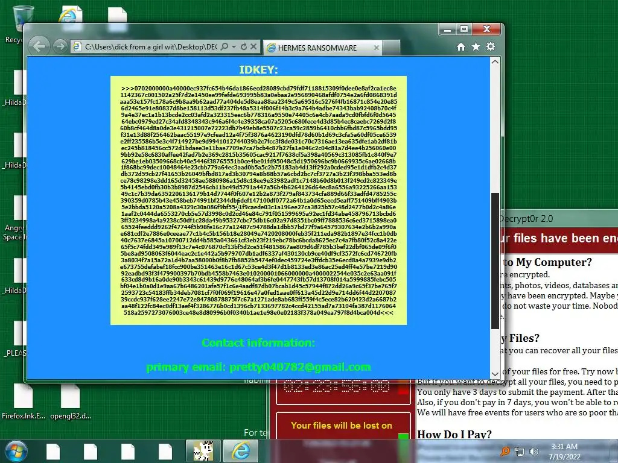This screenshot has width=618, height=463.
Task: Click the orange magnifier tray icon
Action: pyautogui.click(x=505, y=452)
